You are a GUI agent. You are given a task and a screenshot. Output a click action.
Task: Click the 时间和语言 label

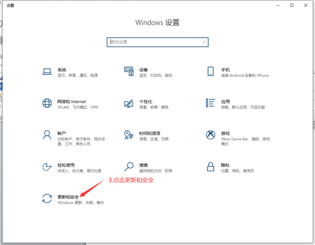point(150,134)
